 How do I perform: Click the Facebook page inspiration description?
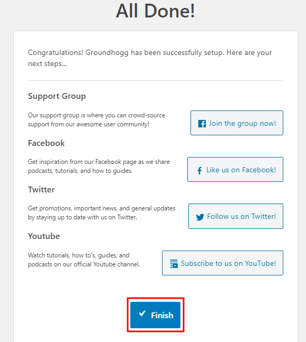(x=99, y=166)
